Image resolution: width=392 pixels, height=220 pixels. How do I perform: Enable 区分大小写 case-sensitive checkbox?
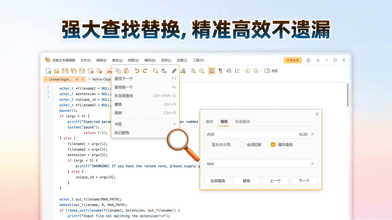[207, 145]
